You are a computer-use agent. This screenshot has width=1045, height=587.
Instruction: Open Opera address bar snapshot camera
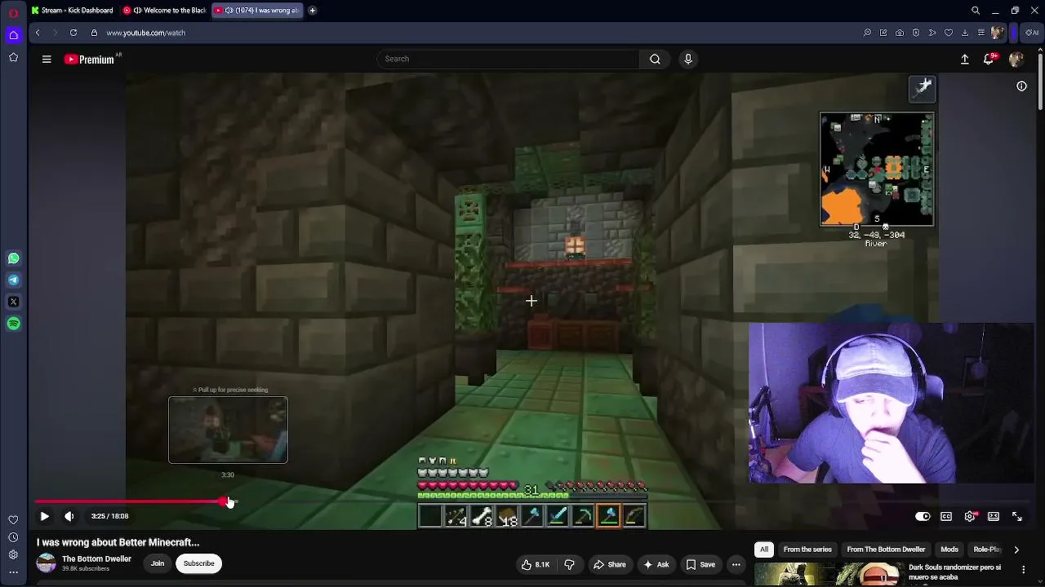(x=900, y=33)
